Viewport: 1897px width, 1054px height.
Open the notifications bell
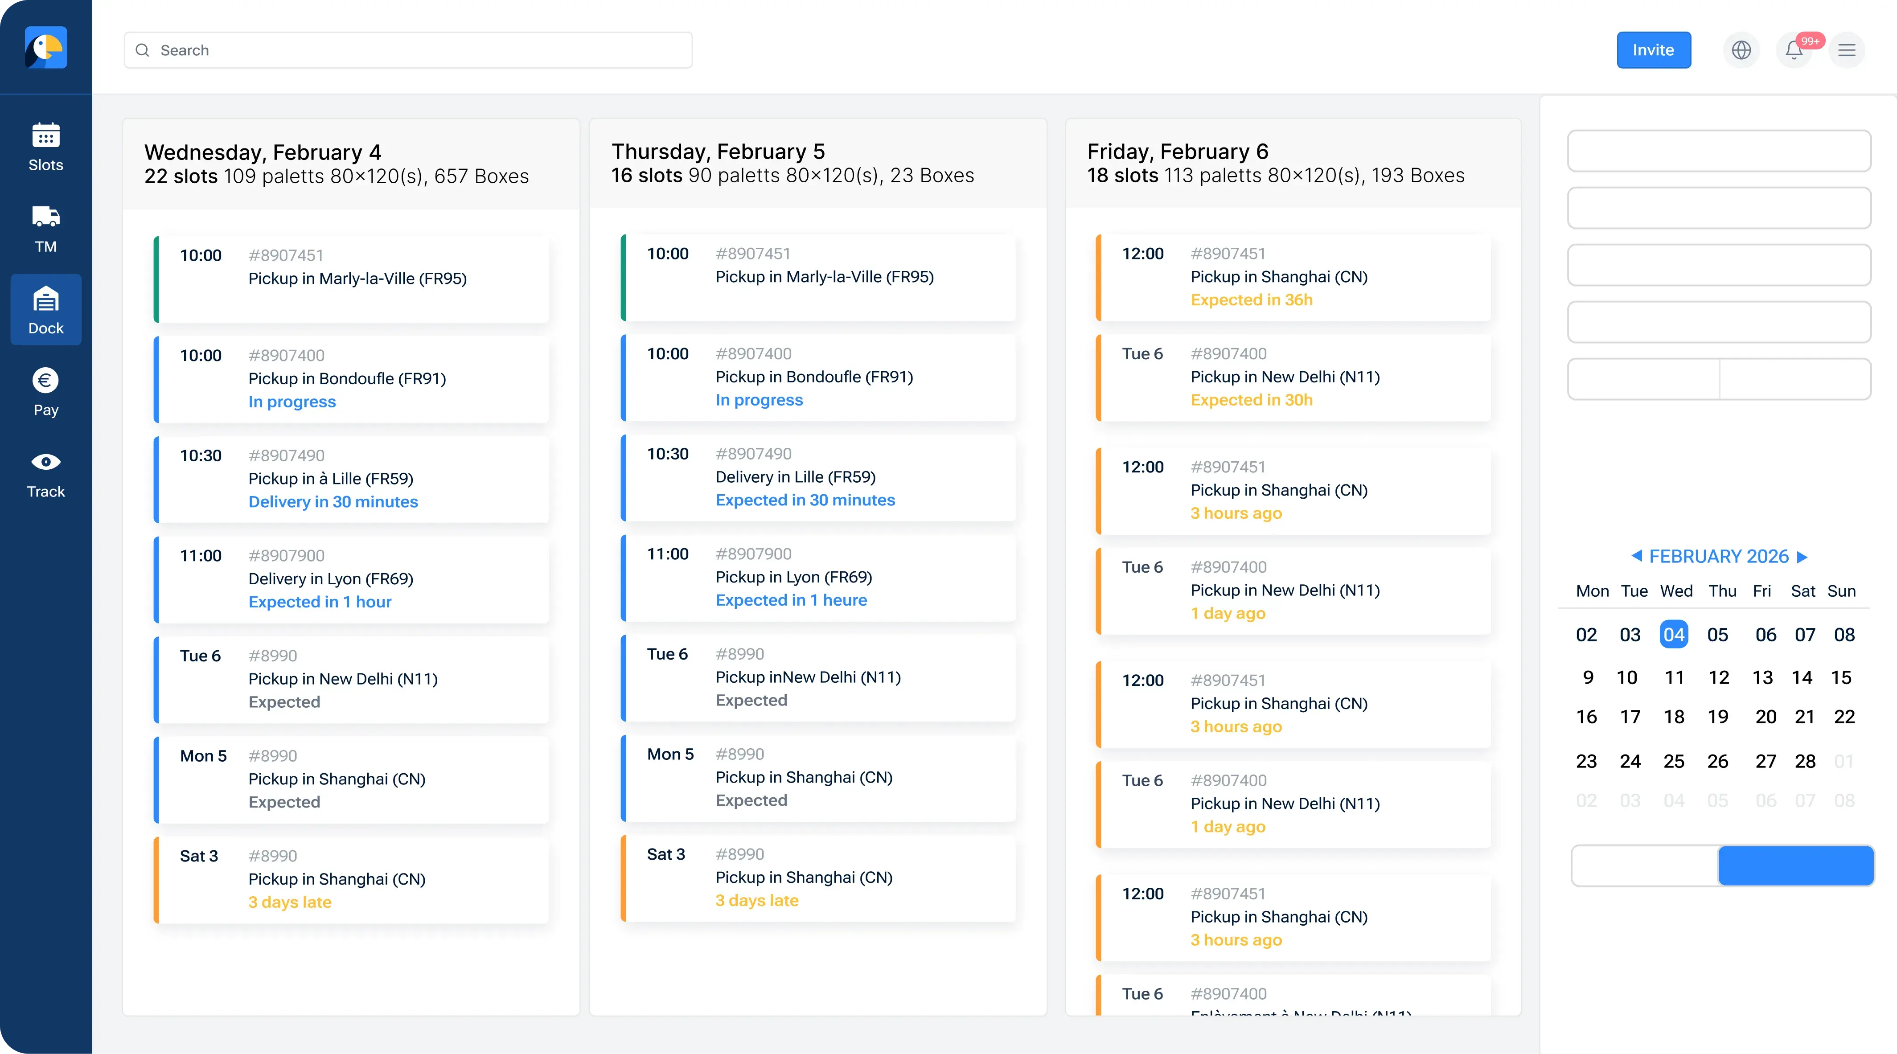[x=1794, y=50]
